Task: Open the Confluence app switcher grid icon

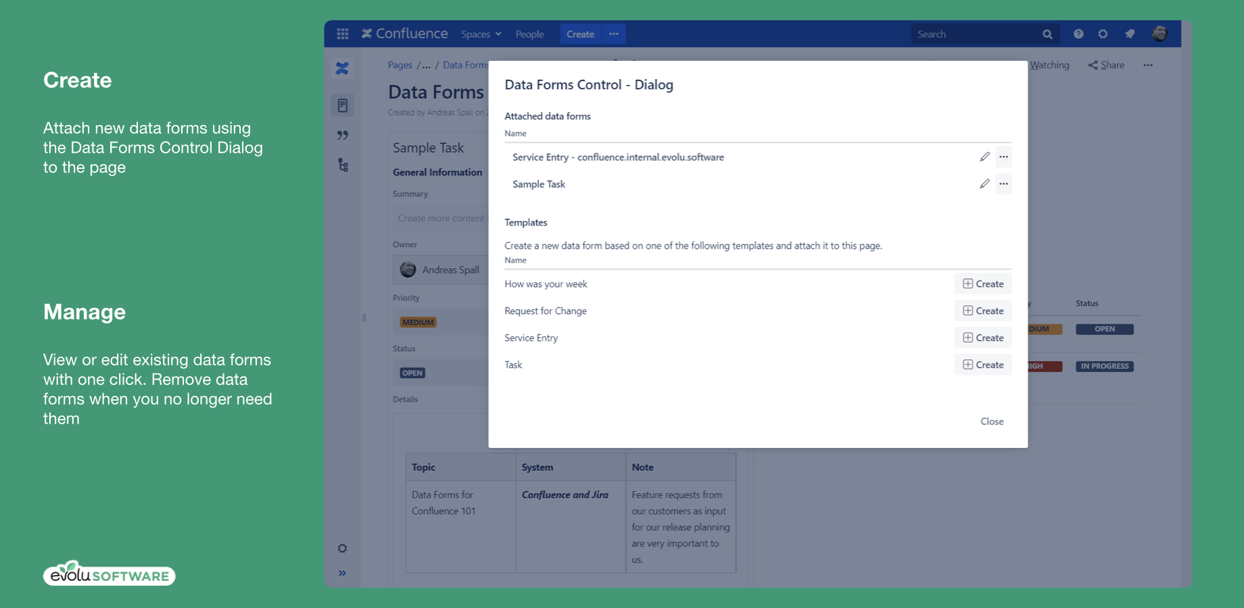Action: pyautogui.click(x=343, y=33)
